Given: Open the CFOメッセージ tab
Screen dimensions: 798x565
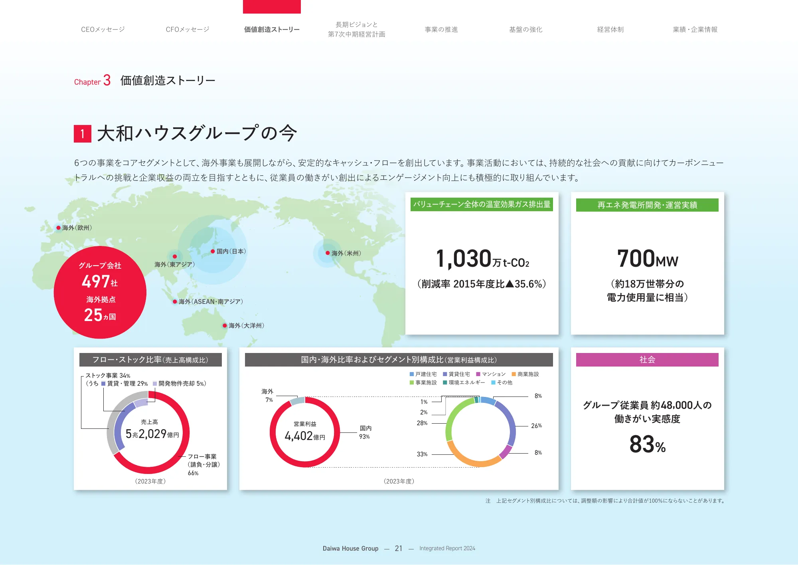Looking at the screenshot, I should point(188,30).
